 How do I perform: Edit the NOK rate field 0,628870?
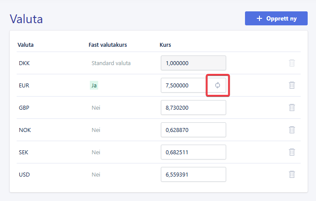[x=193, y=130]
